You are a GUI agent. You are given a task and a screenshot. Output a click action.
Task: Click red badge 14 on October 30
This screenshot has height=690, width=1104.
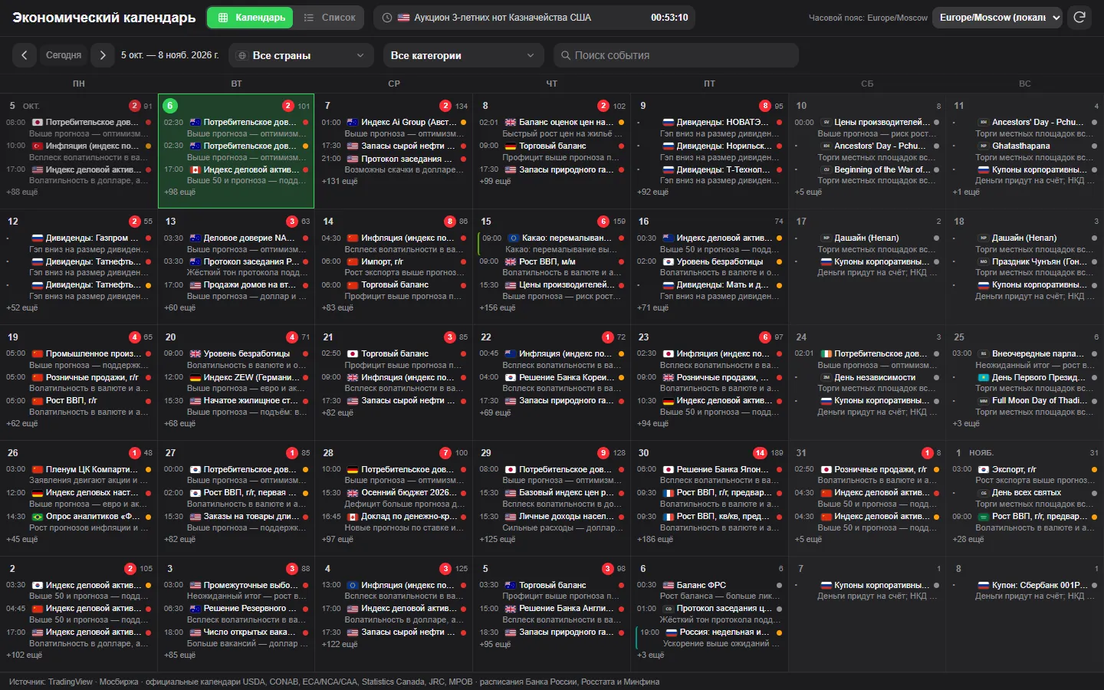[760, 453]
